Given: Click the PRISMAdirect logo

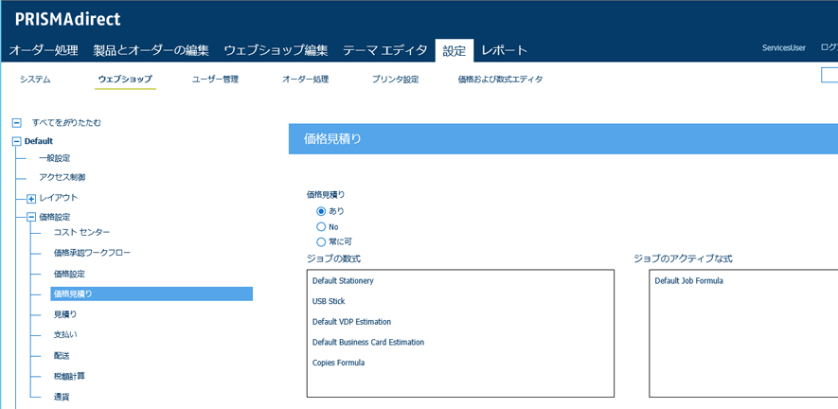Looking at the screenshot, I should [67, 19].
